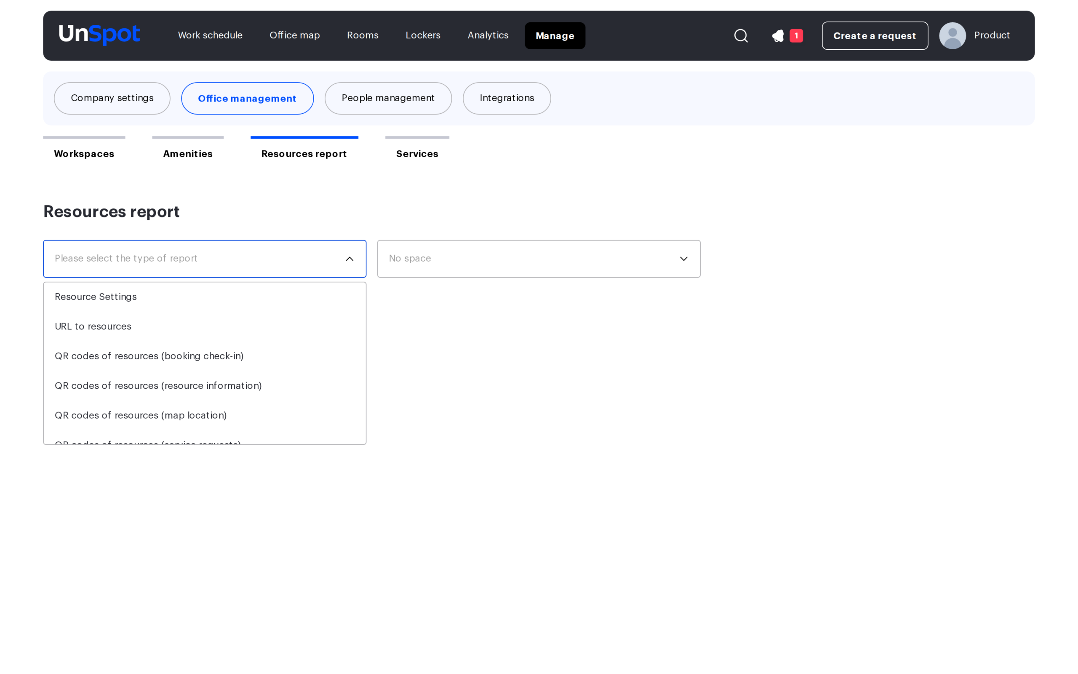Open People management section
Screen dimensions: 1078x674
point(388,98)
